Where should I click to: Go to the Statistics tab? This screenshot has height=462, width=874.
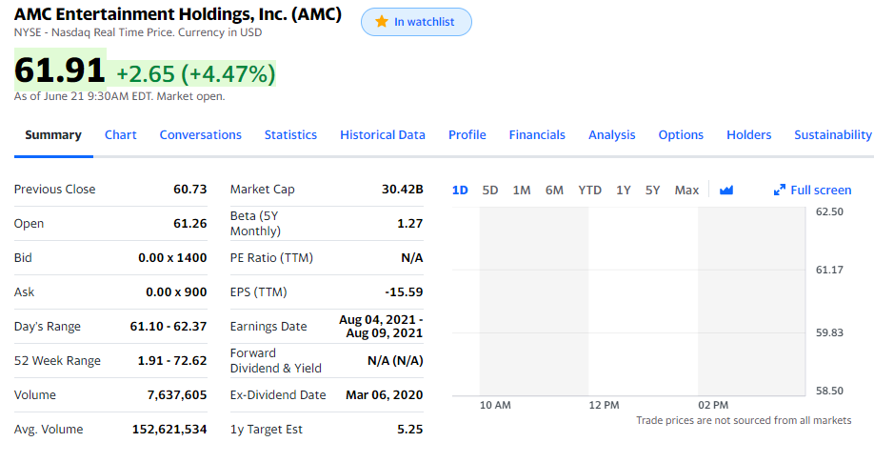tap(290, 135)
